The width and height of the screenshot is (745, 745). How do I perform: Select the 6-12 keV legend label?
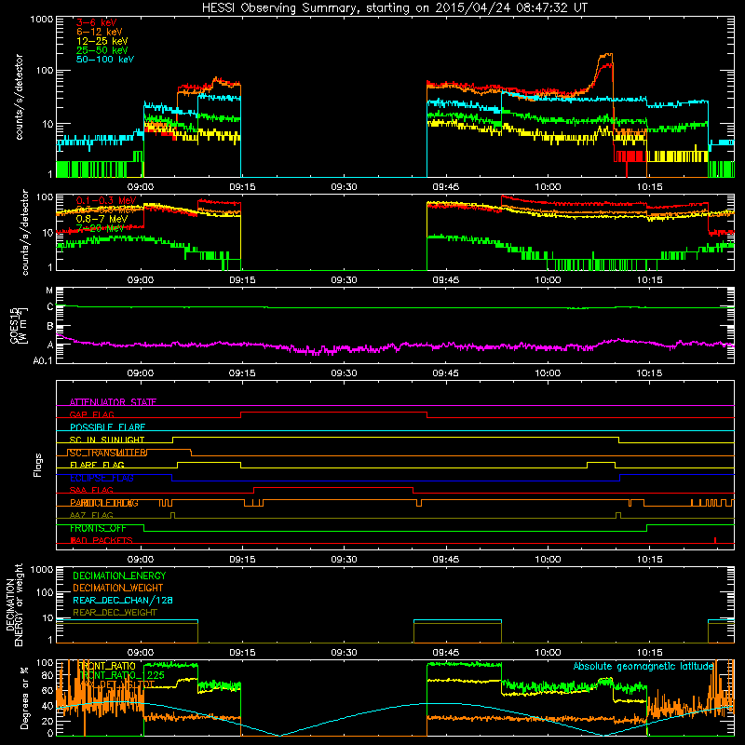coord(100,32)
